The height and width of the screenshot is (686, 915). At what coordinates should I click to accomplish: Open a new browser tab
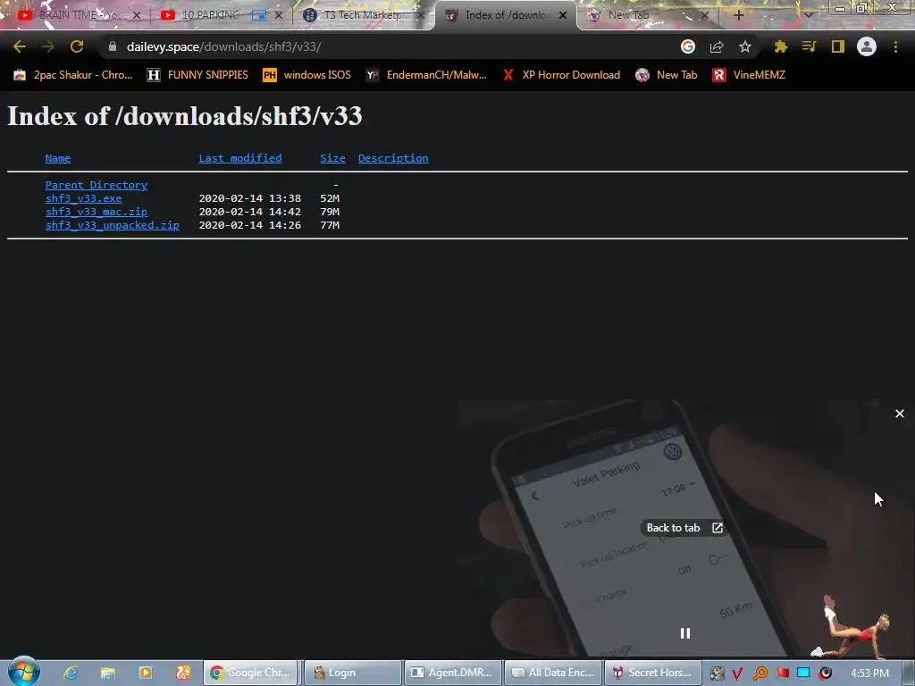coord(739,15)
